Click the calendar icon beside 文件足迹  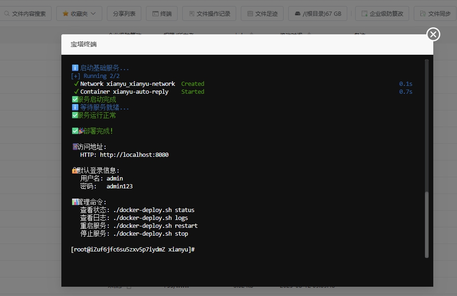250,13
